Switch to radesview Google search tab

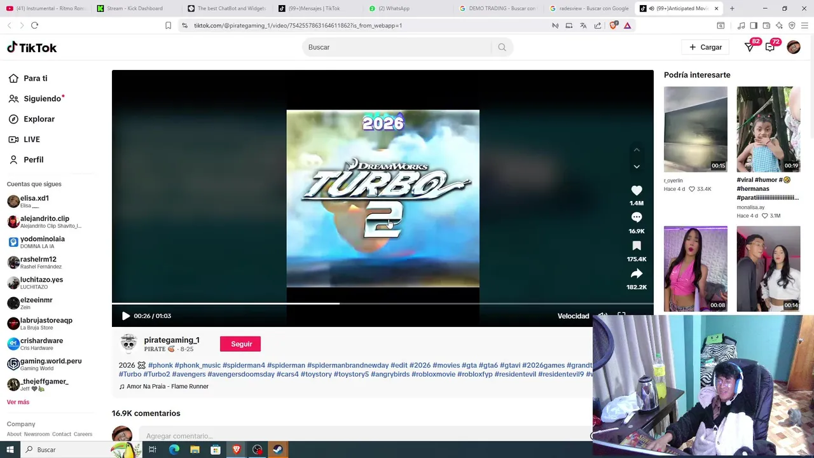[589, 8]
